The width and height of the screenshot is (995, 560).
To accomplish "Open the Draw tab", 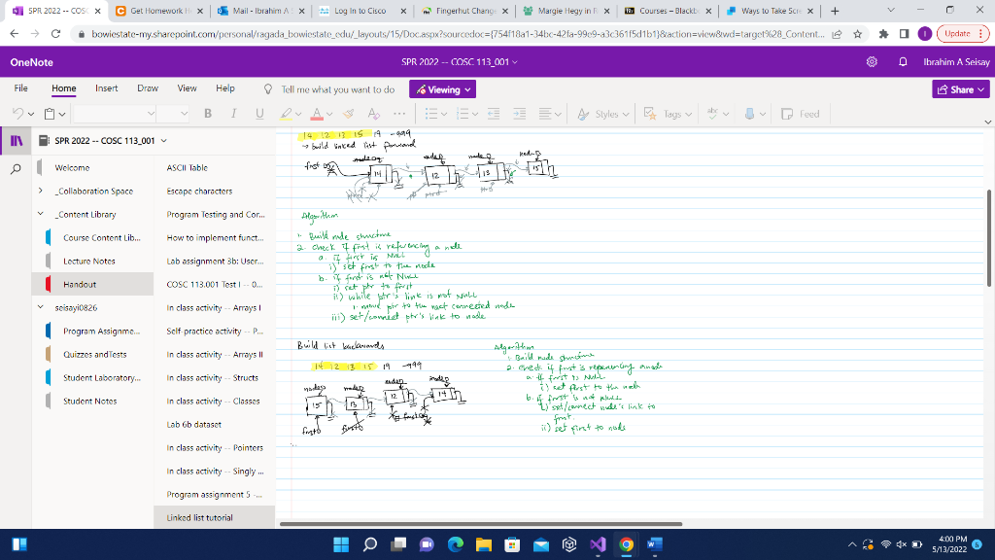I will [147, 88].
